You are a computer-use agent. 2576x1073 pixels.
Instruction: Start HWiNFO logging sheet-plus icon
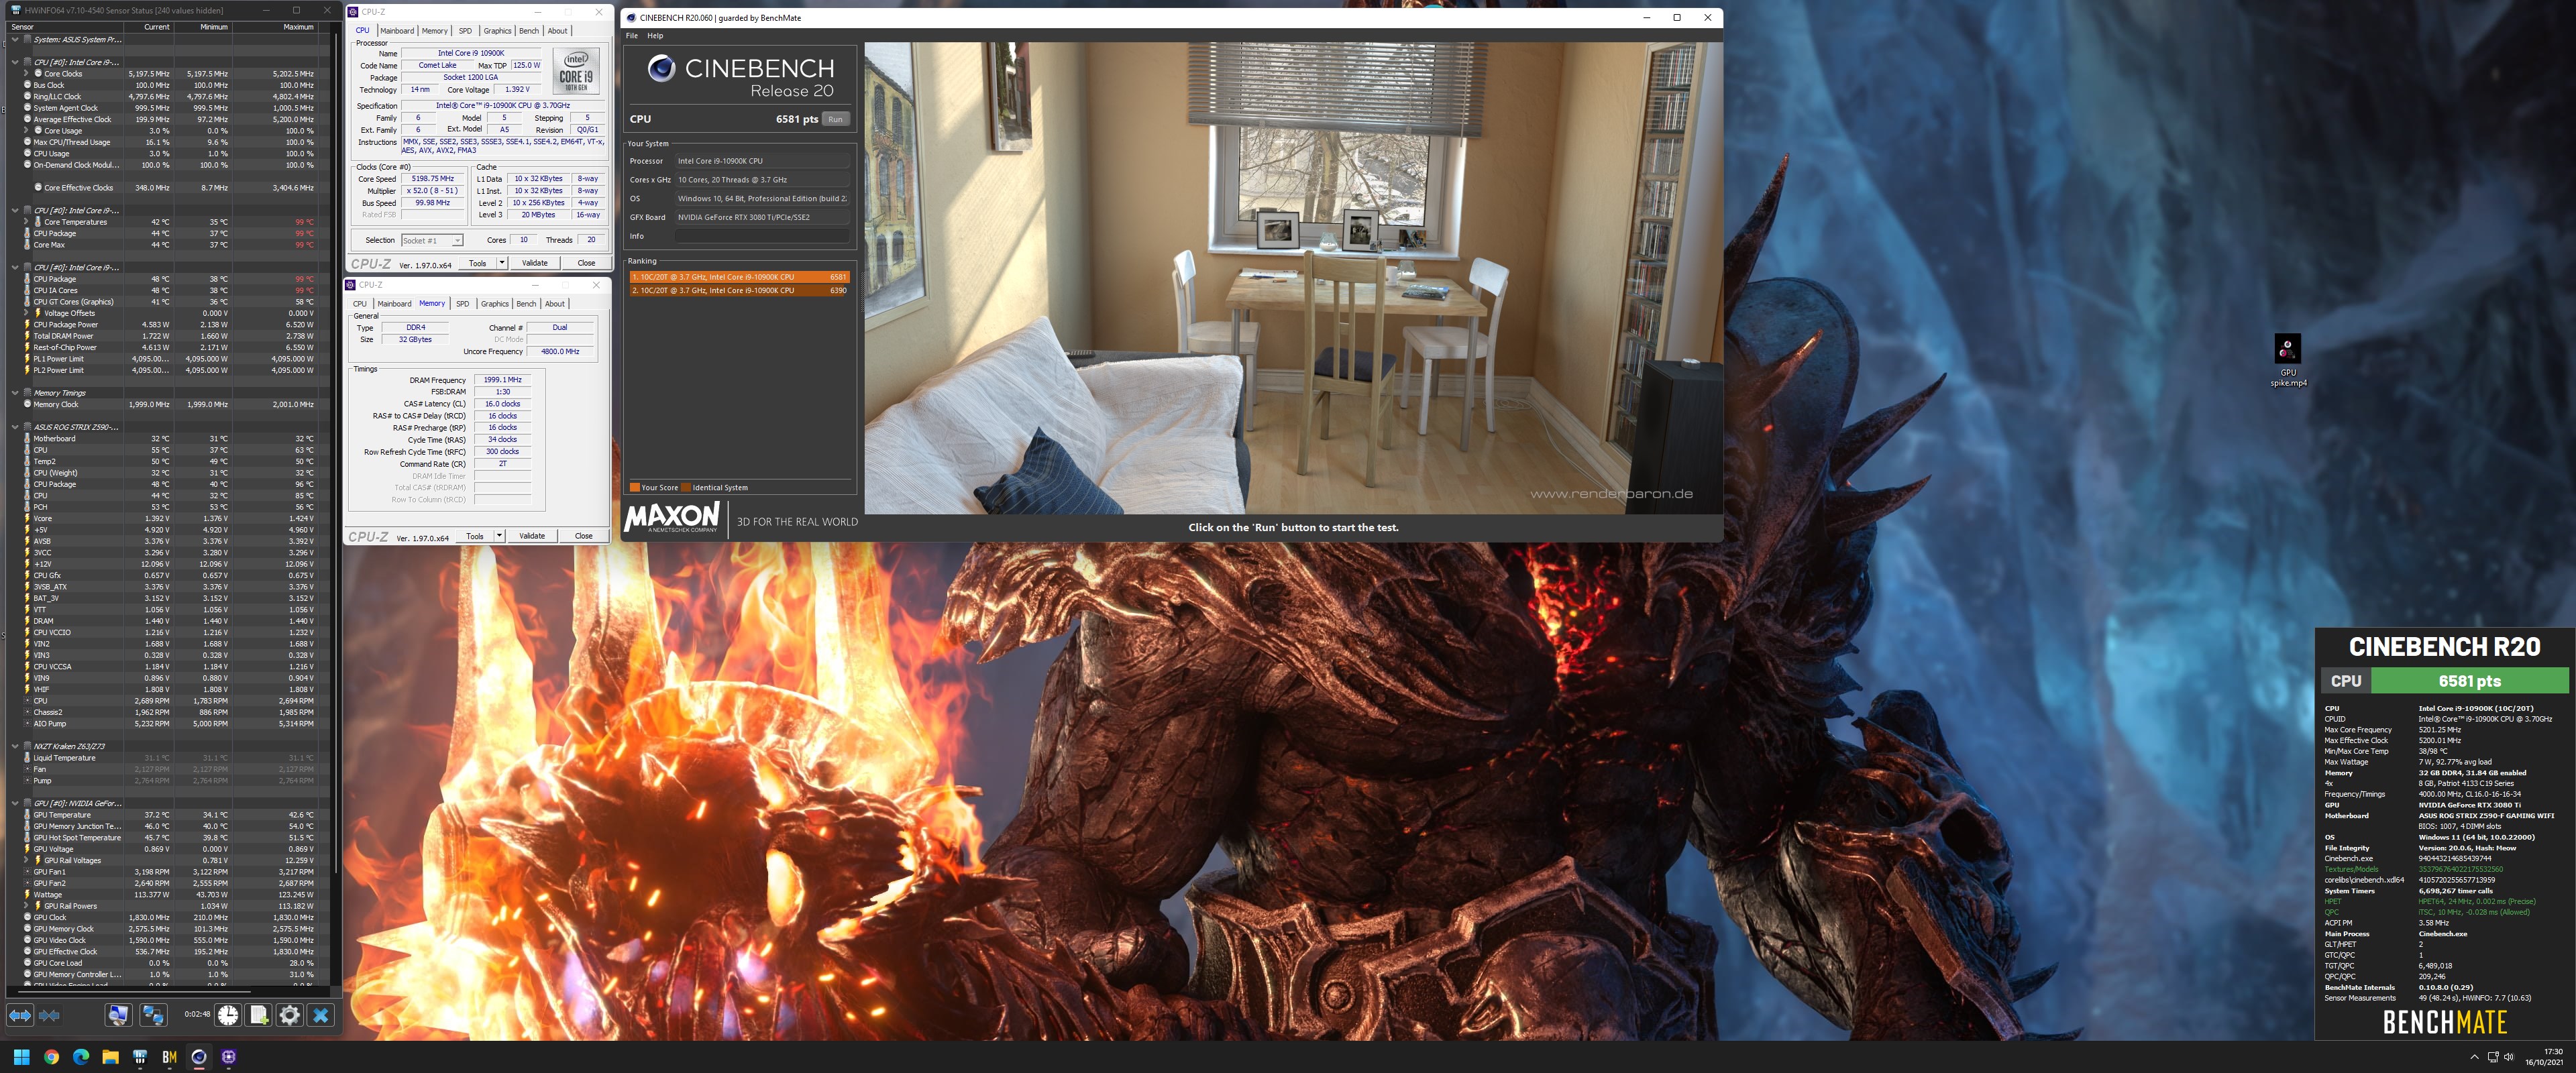[259, 1015]
